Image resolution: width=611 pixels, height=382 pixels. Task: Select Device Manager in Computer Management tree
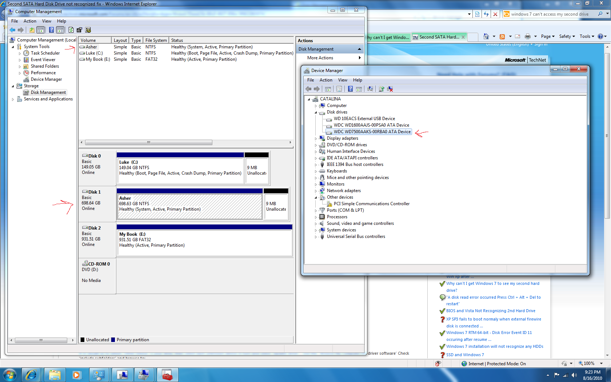46,79
